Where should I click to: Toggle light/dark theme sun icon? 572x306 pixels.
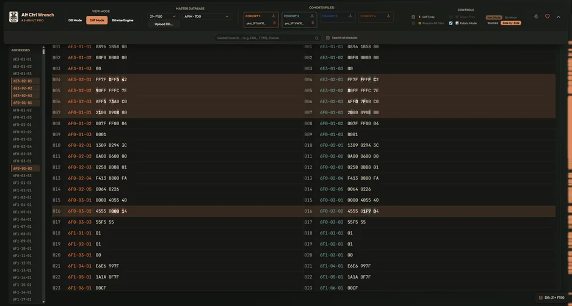pos(536,16)
